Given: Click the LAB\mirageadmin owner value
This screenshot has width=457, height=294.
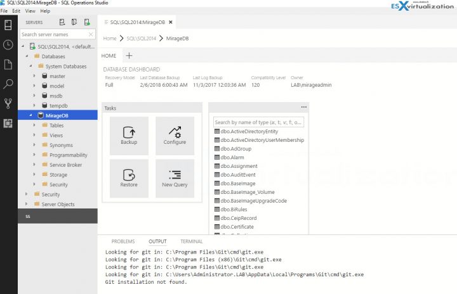Looking at the screenshot, I should pyautogui.click(x=311, y=85).
